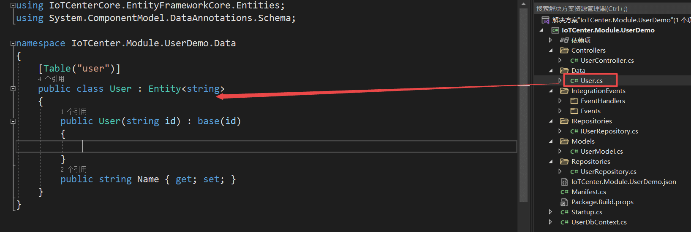Viewport: 691px width, 232px height.
Task: Click the Package.Build.props file icon
Action: pos(564,202)
